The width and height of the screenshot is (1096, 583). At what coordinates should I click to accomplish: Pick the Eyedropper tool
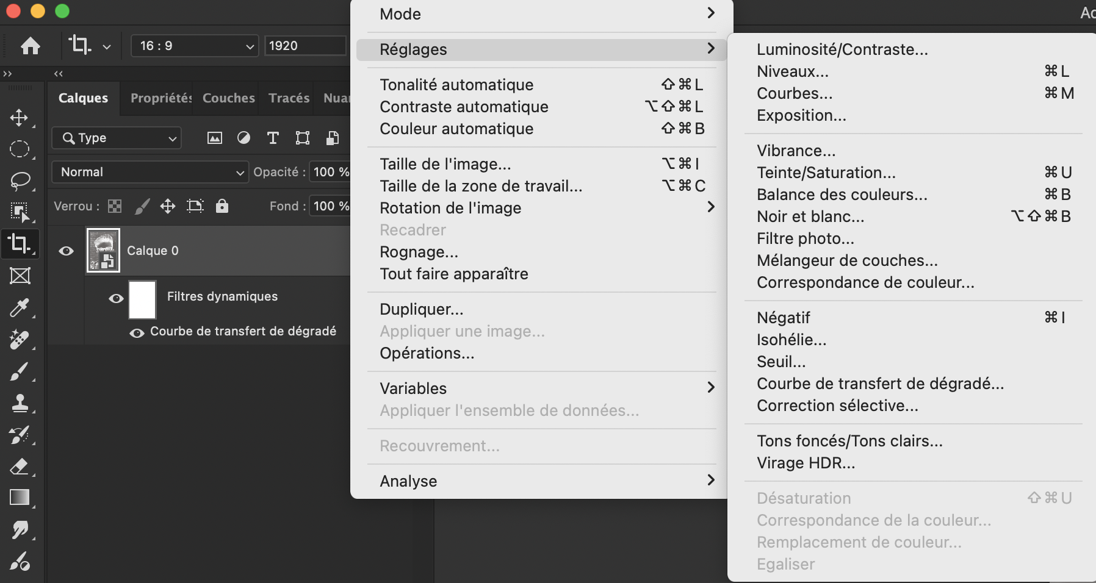pos(20,308)
